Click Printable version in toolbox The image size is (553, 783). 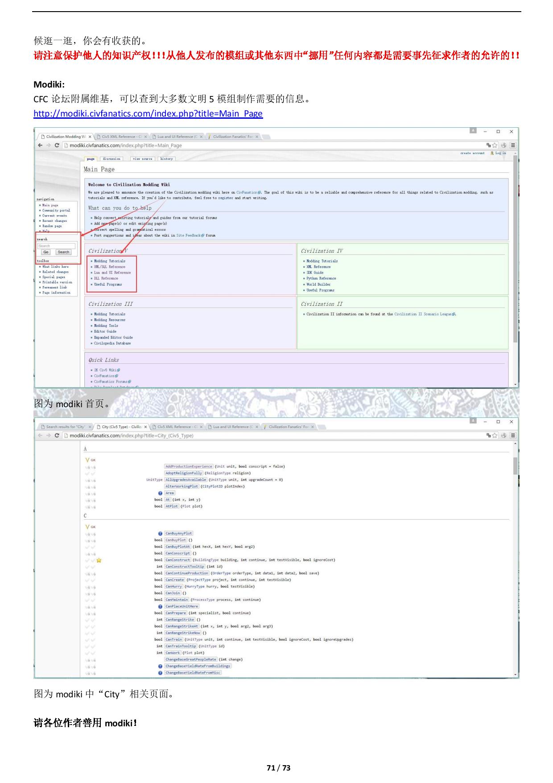pos(57,282)
